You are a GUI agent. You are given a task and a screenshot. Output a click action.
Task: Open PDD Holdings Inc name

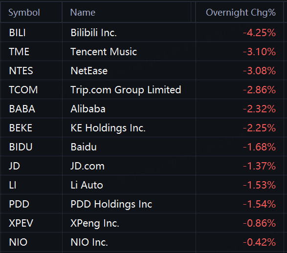(x=111, y=204)
